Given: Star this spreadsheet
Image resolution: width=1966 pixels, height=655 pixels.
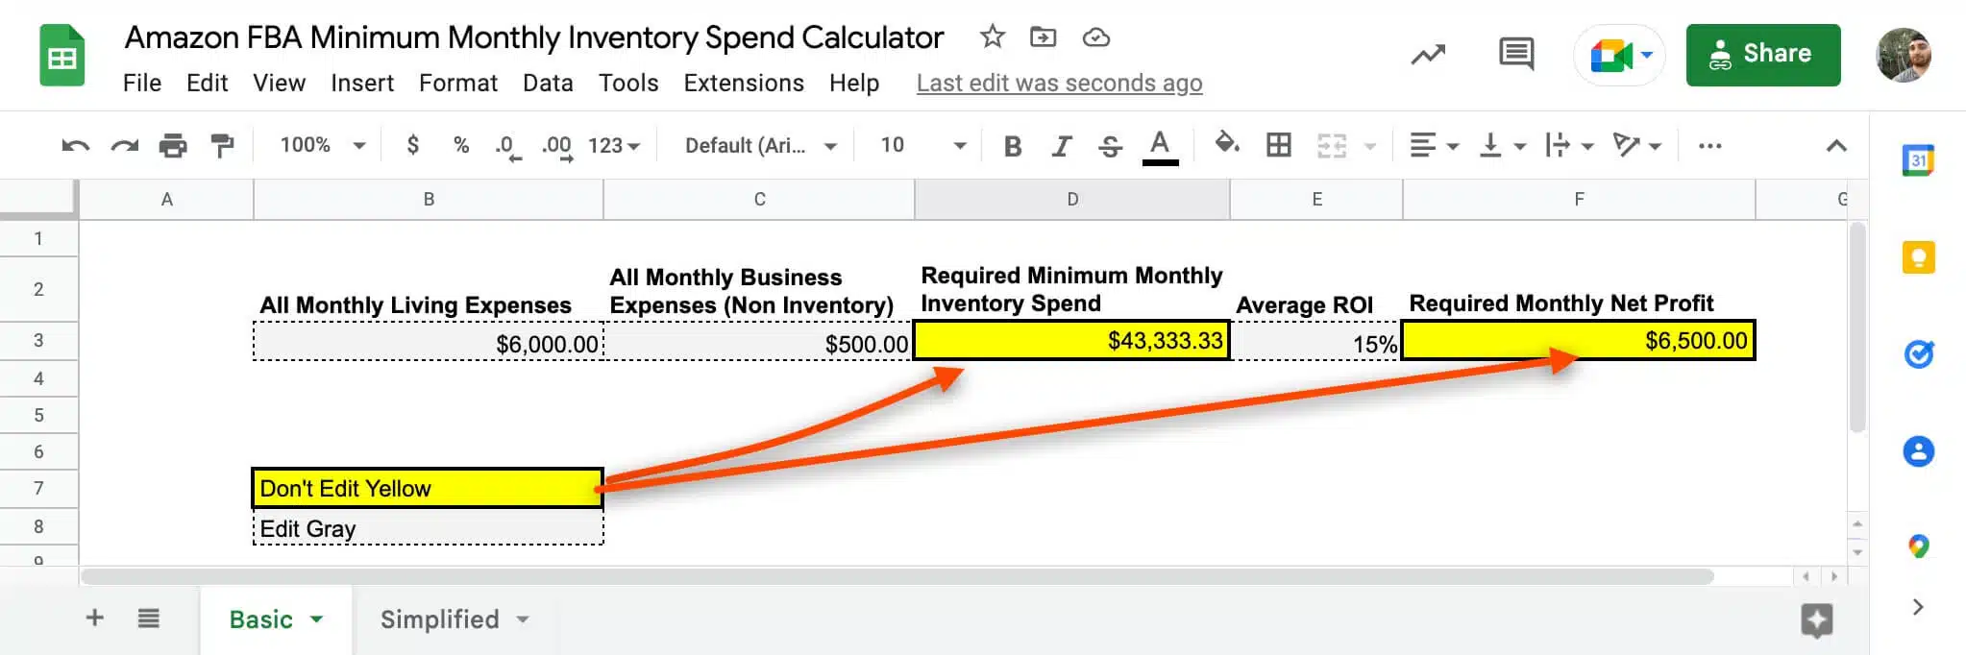Looking at the screenshot, I should 993,36.
